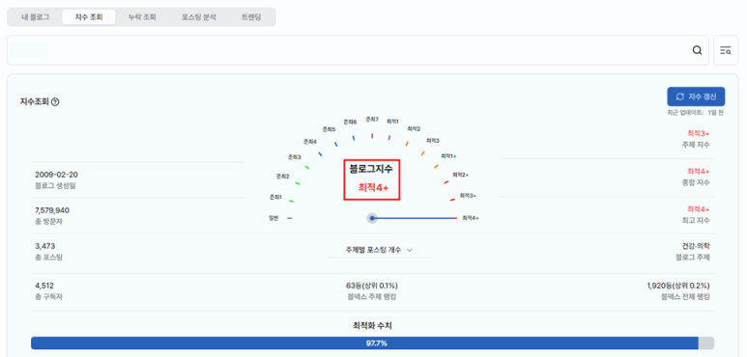Screen dimensions: 747x357
Task: Click the 2009-02-20 blog creation date
Action: (x=56, y=175)
